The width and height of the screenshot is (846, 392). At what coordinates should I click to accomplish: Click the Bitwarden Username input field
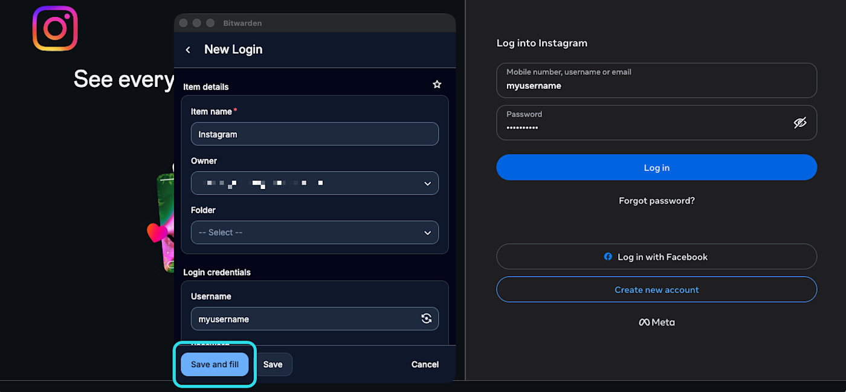pos(315,319)
